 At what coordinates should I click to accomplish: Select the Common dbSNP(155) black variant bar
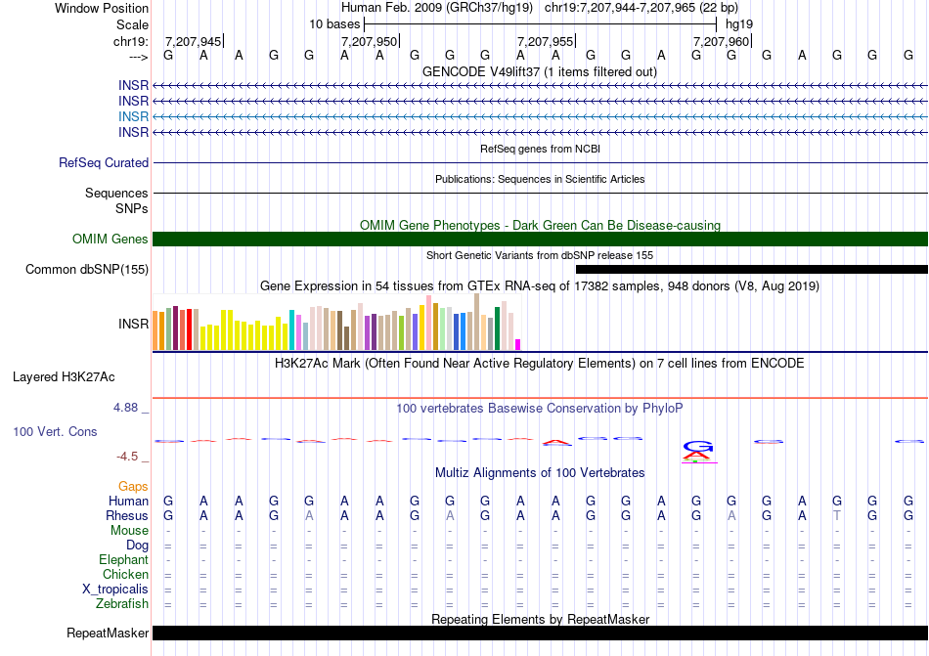pyautogui.click(x=751, y=269)
